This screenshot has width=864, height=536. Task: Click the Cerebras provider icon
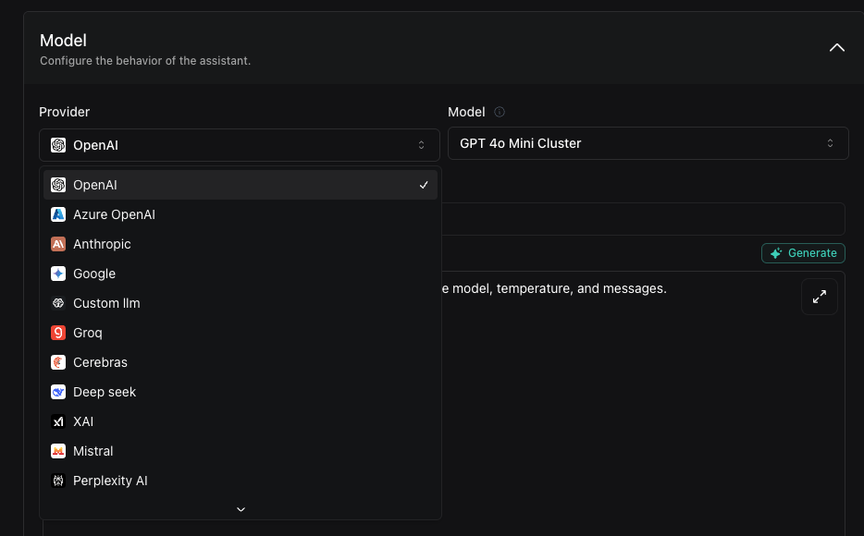coord(58,362)
